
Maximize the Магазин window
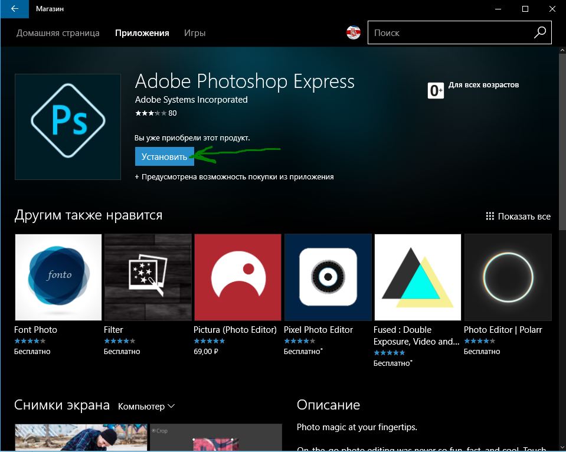click(525, 9)
